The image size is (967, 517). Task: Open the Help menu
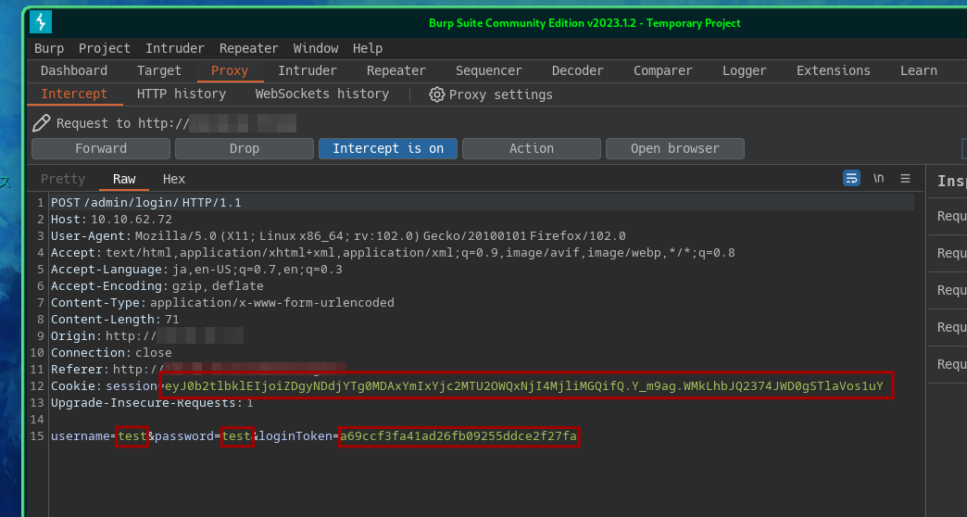point(368,48)
